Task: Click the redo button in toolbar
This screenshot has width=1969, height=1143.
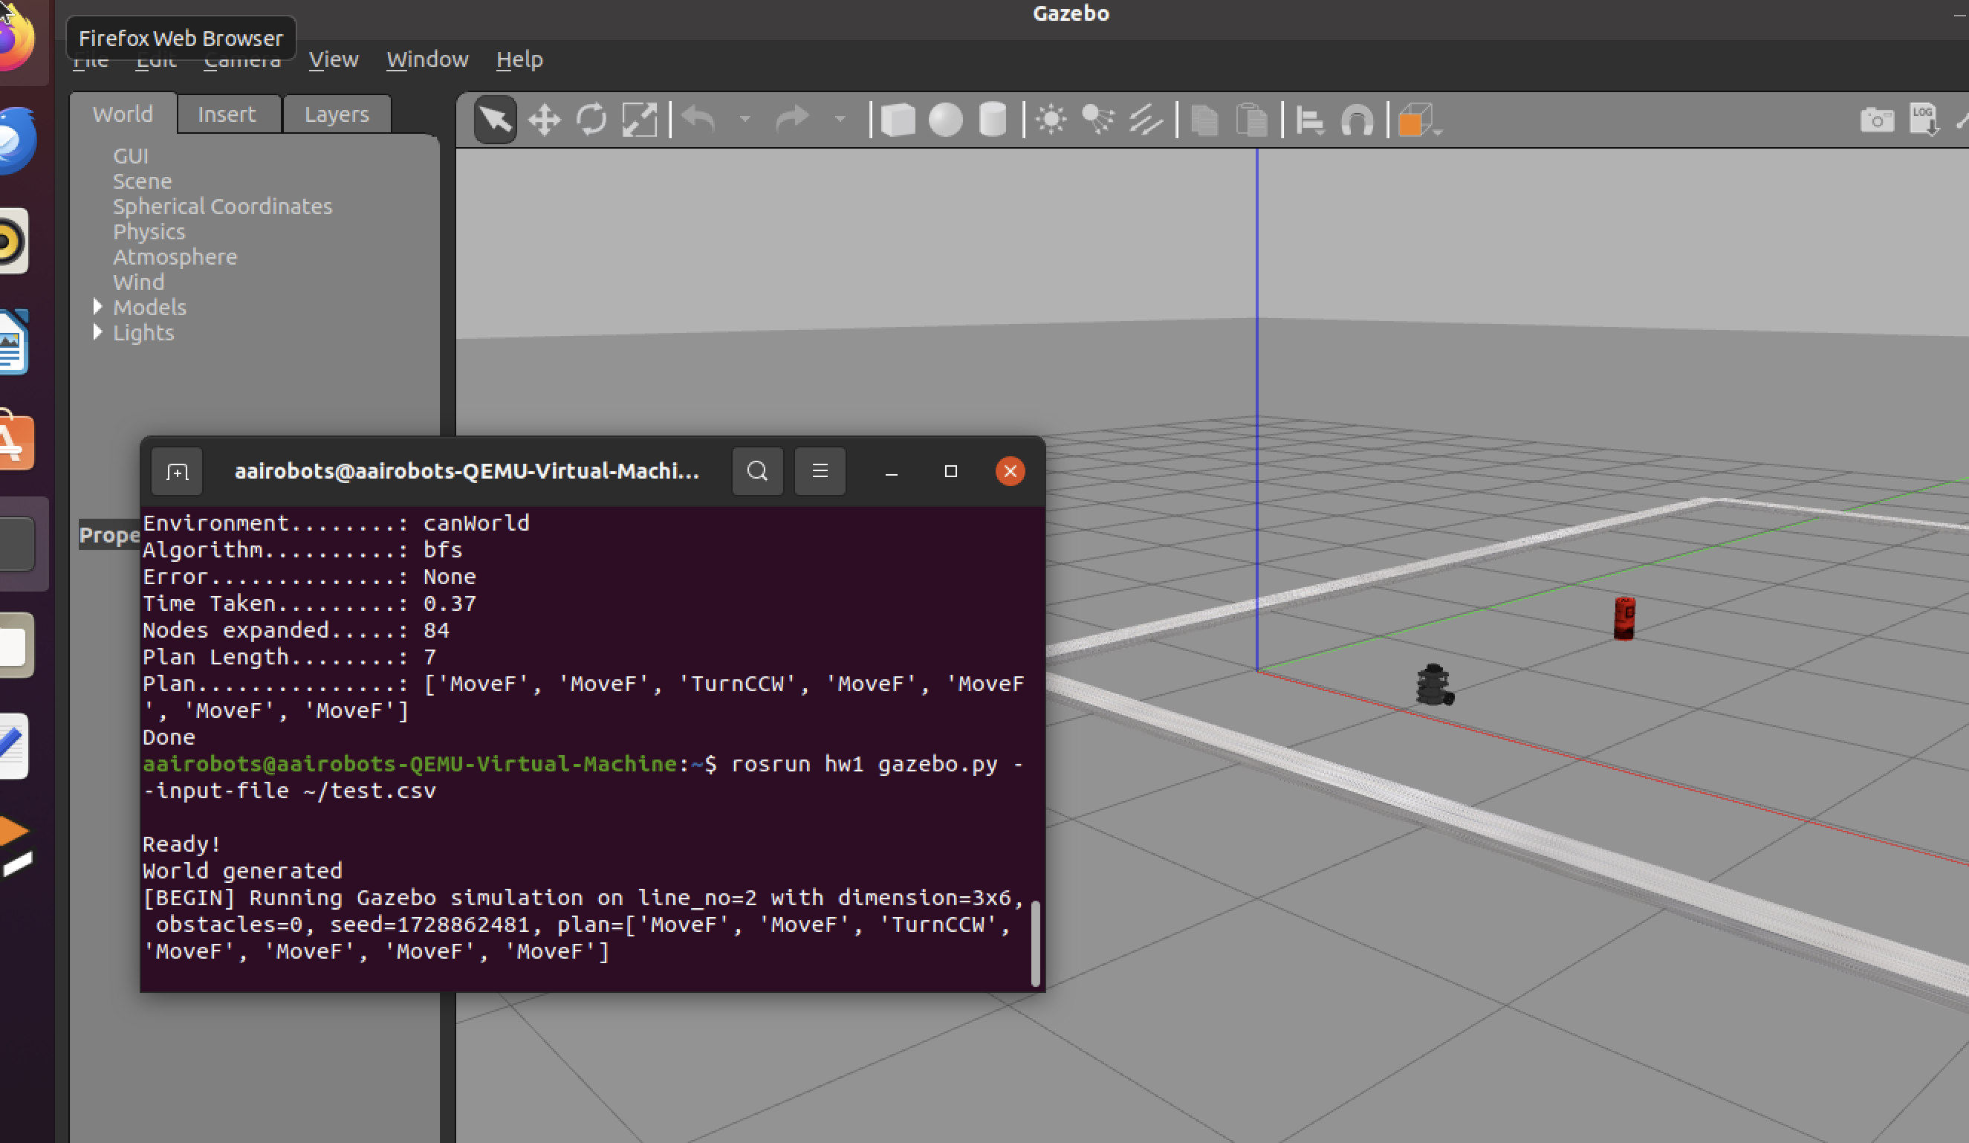Action: 791,121
